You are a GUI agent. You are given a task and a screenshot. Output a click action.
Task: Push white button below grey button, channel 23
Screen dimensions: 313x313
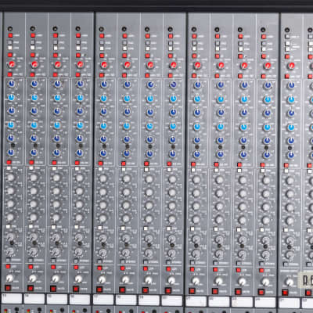240,49
